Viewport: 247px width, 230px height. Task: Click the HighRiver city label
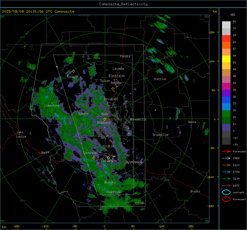[x=114, y=192]
